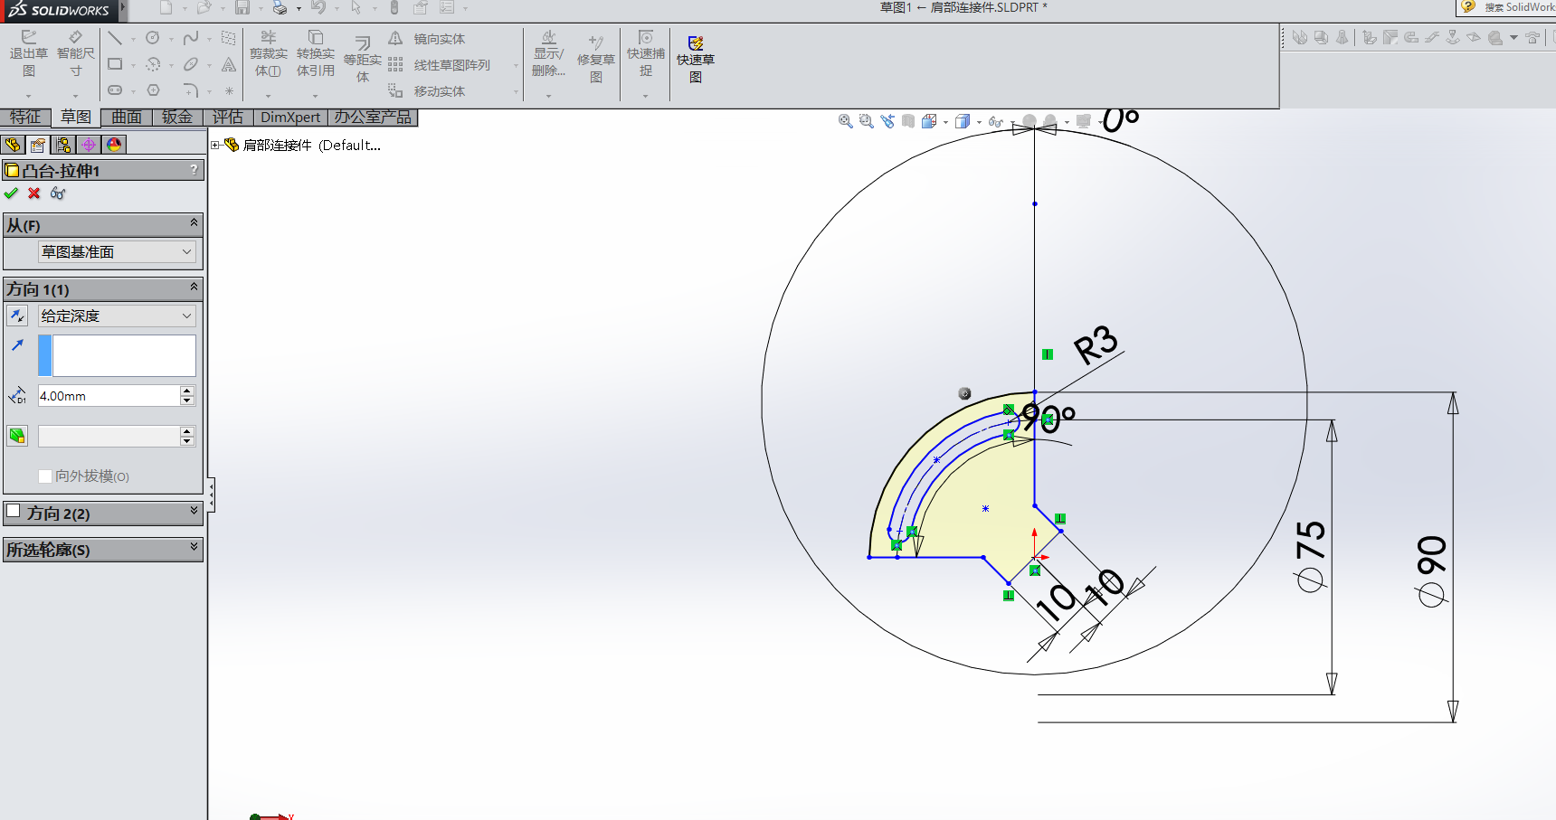Click the Print icon in top toolbar
Image resolution: width=1556 pixels, height=820 pixels.
(x=280, y=8)
